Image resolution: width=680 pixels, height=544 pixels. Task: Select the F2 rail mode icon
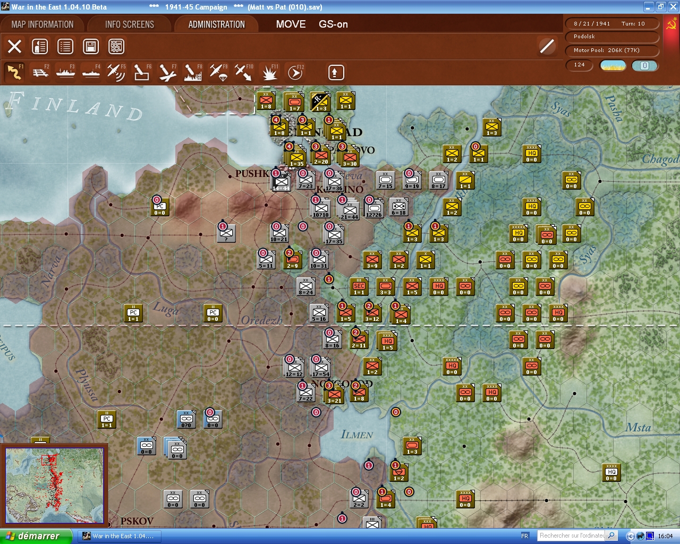point(40,72)
